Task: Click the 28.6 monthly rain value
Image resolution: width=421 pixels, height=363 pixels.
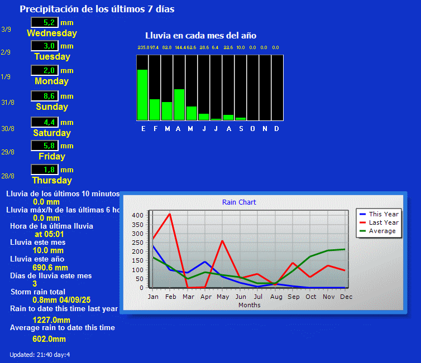Action: 204,47
